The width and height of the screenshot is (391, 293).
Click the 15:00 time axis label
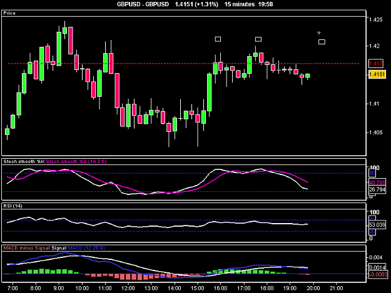click(198, 288)
